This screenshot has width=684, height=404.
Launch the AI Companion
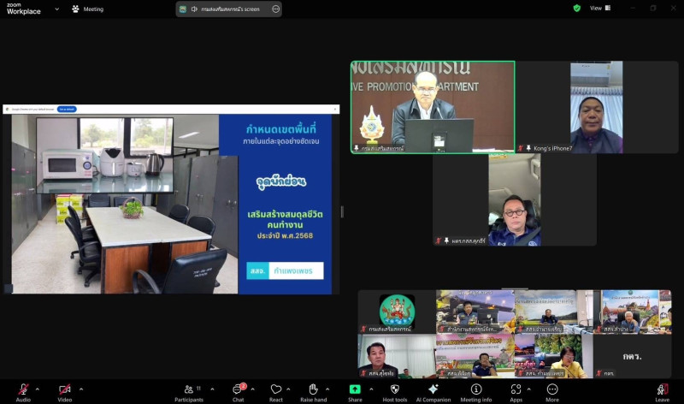coord(433,389)
